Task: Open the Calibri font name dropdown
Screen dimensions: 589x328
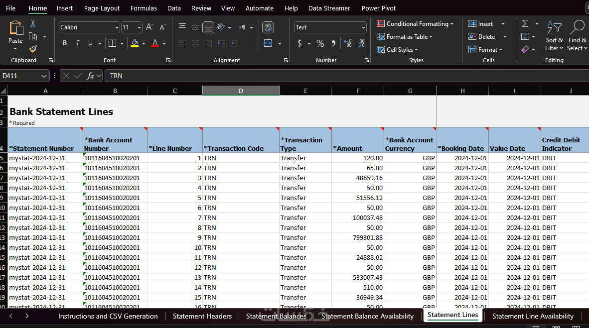Action: point(117,27)
